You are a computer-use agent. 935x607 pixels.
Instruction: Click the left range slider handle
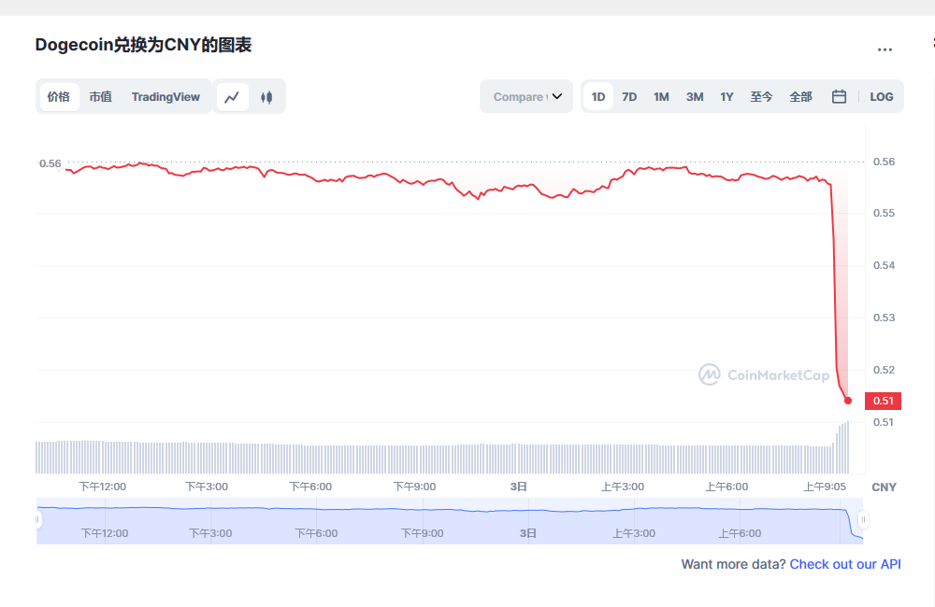[x=38, y=520]
